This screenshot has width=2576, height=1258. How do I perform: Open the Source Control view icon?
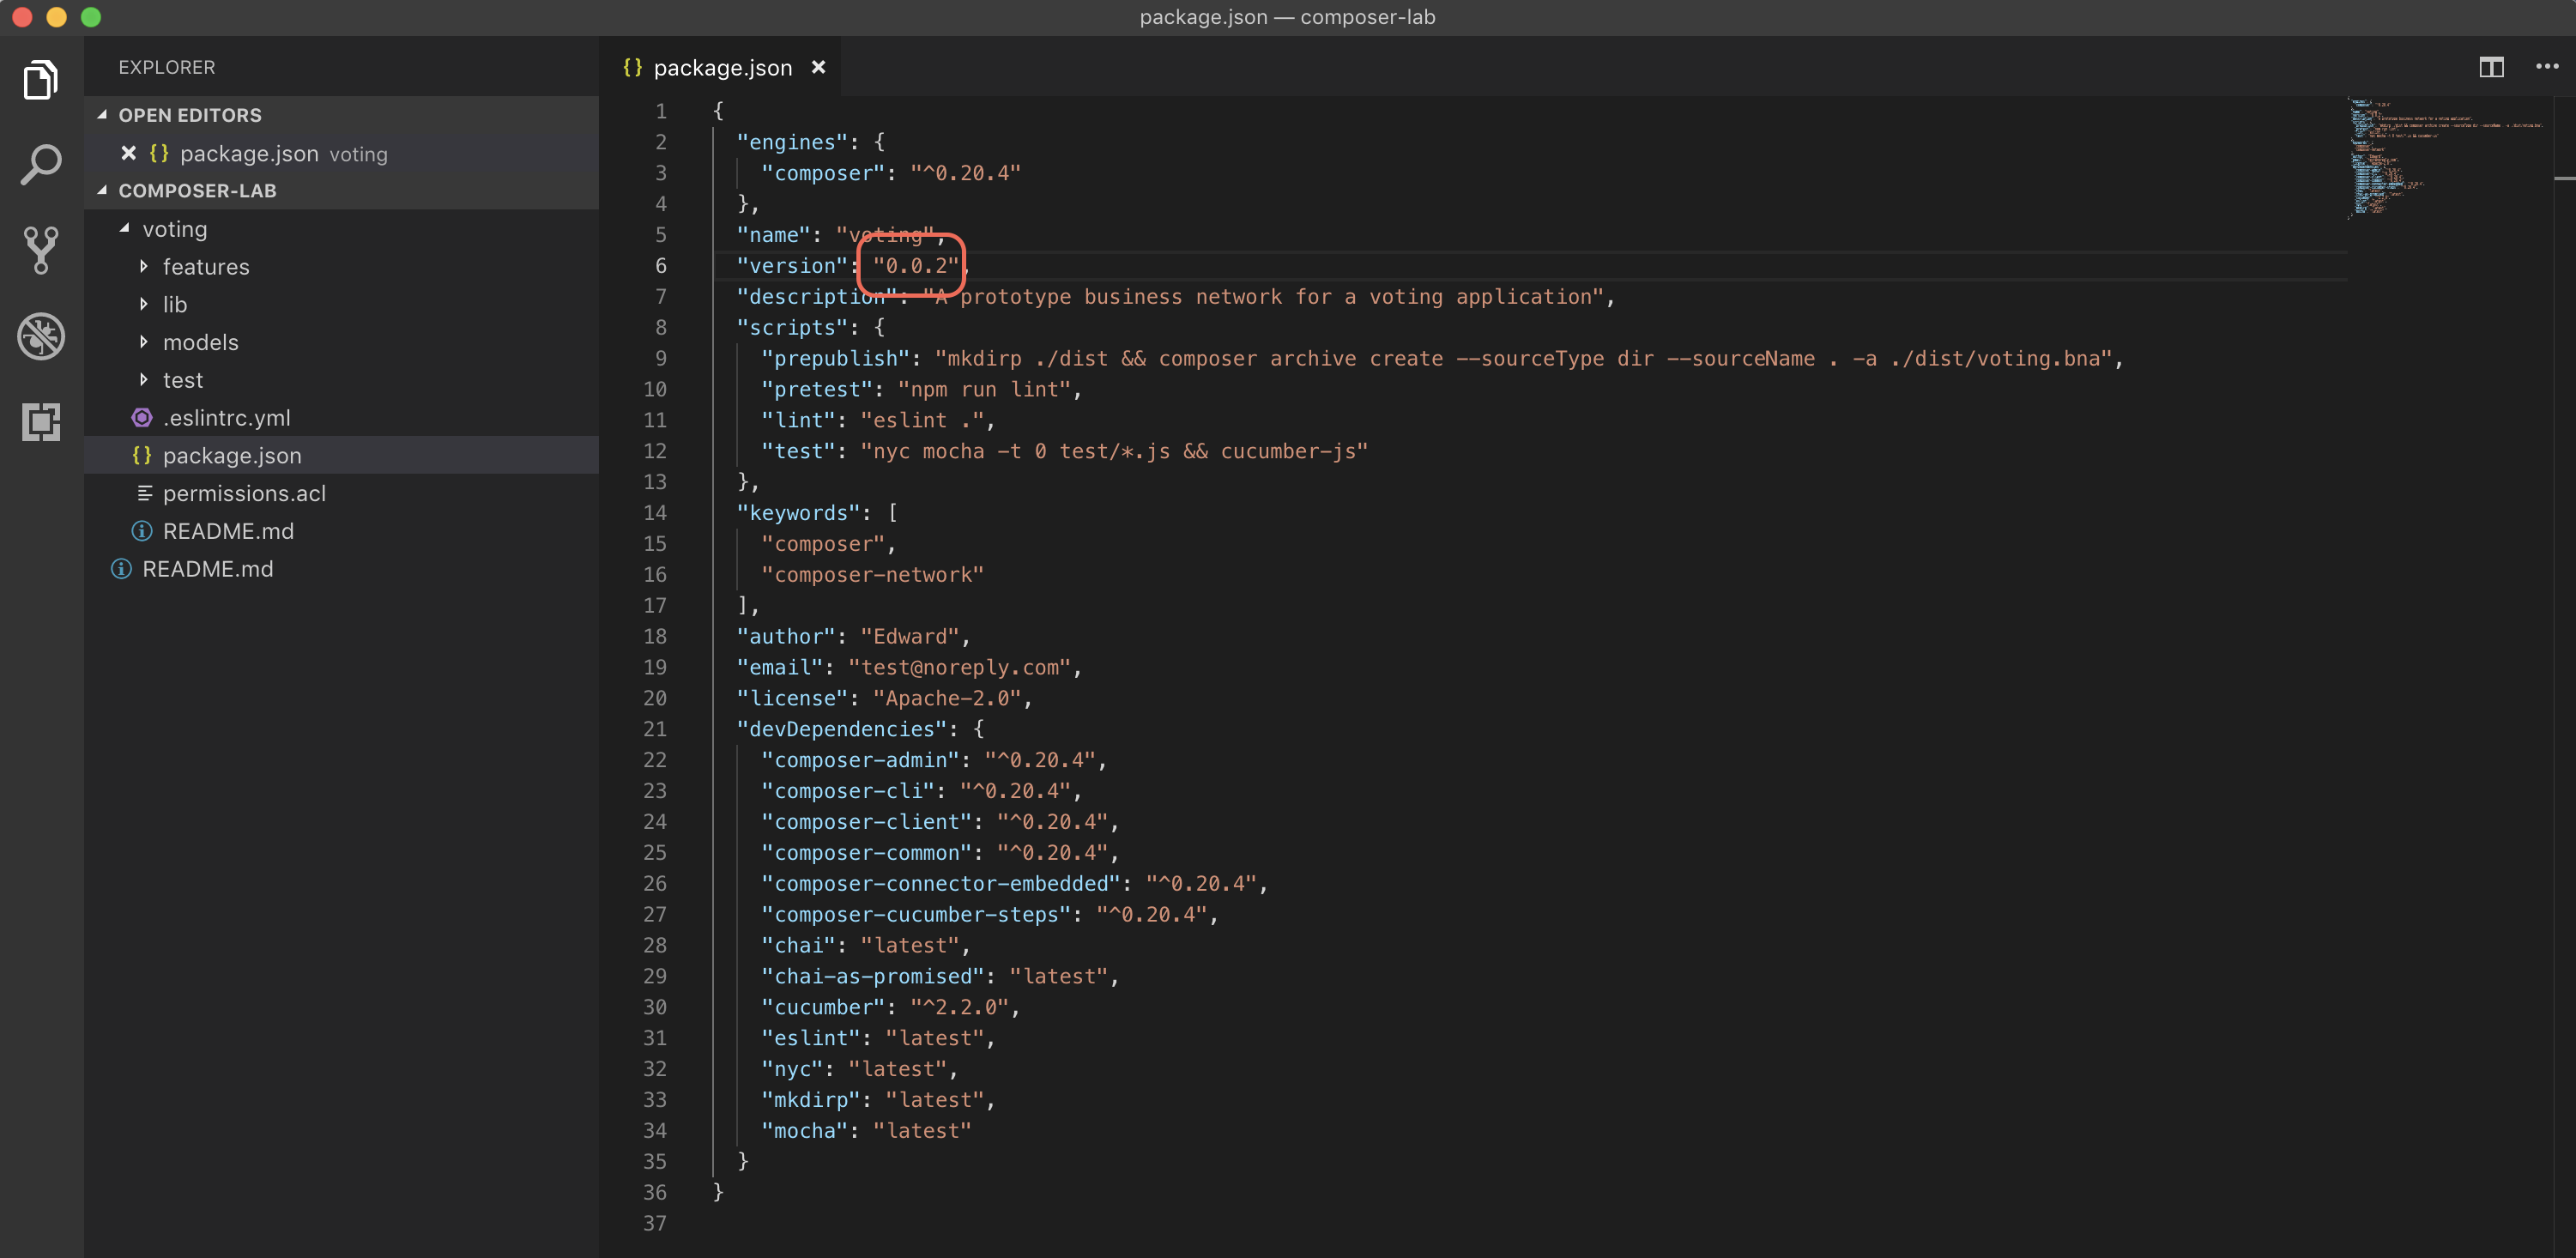[x=41, y=250]
